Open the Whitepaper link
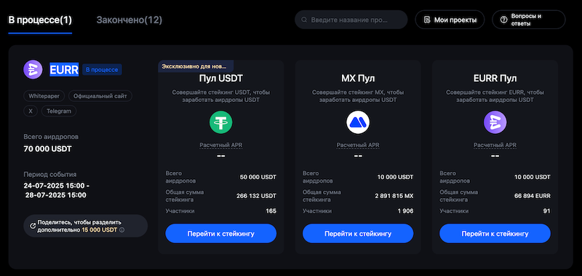The width and height of the screenshot is (582, 276). (44, 96)
